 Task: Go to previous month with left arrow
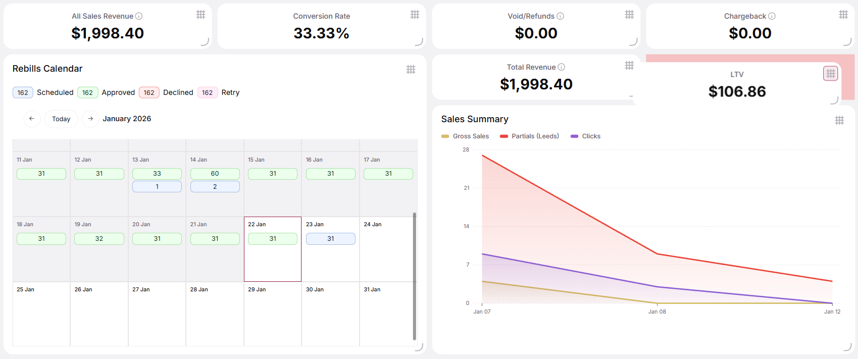32,119
